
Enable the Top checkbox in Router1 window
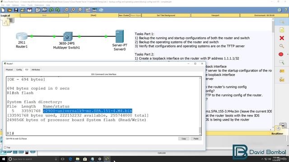tap(5, 148)
